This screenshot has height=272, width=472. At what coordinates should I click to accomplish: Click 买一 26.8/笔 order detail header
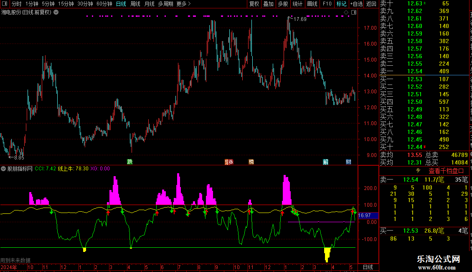424,231
